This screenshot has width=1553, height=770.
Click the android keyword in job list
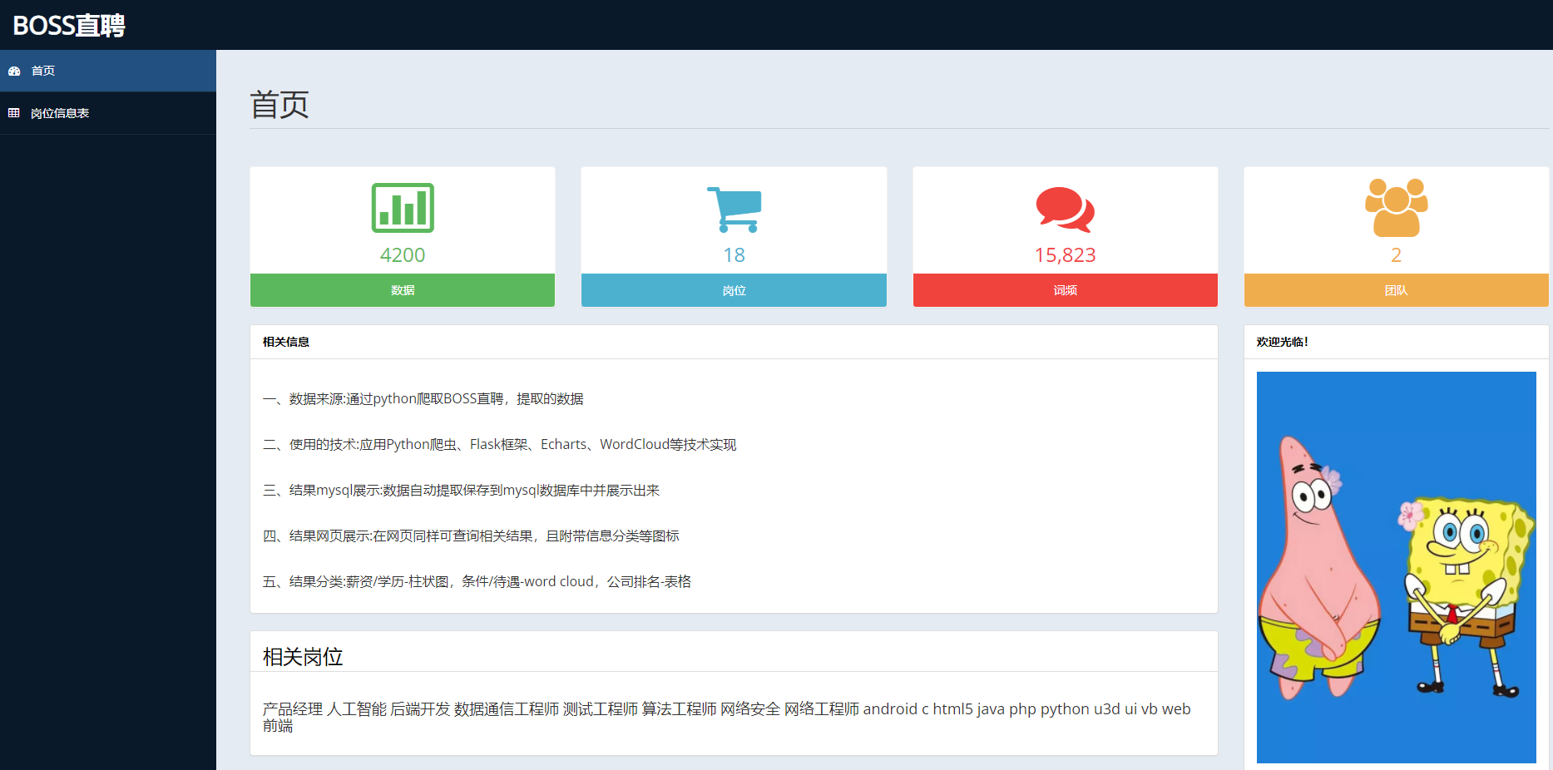point(890,709)
